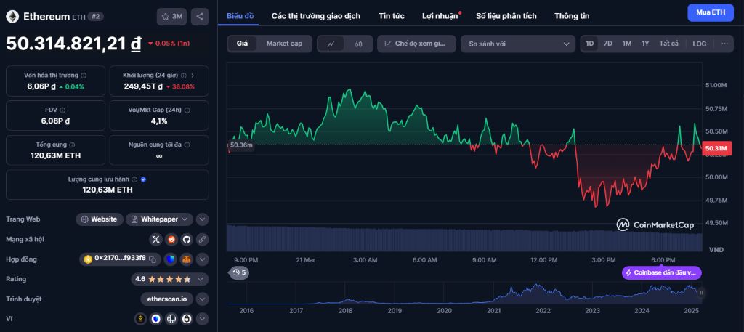Click the current price tag 50.31M on axis
Screen dimensions: 744x332
(716, 148)
